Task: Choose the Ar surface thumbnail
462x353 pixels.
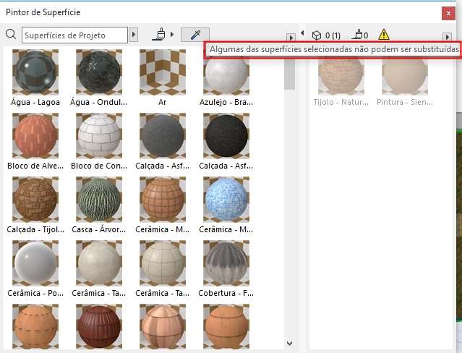Action: [163, 72]
